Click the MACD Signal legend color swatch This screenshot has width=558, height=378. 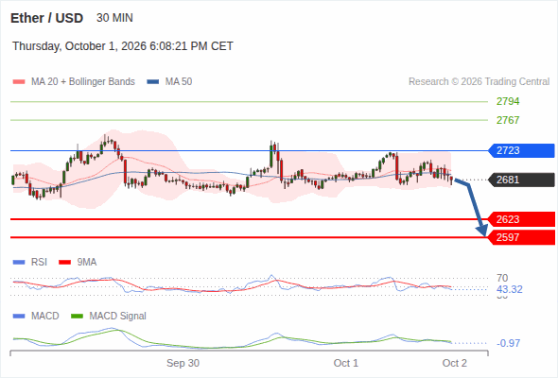(77, 317)
